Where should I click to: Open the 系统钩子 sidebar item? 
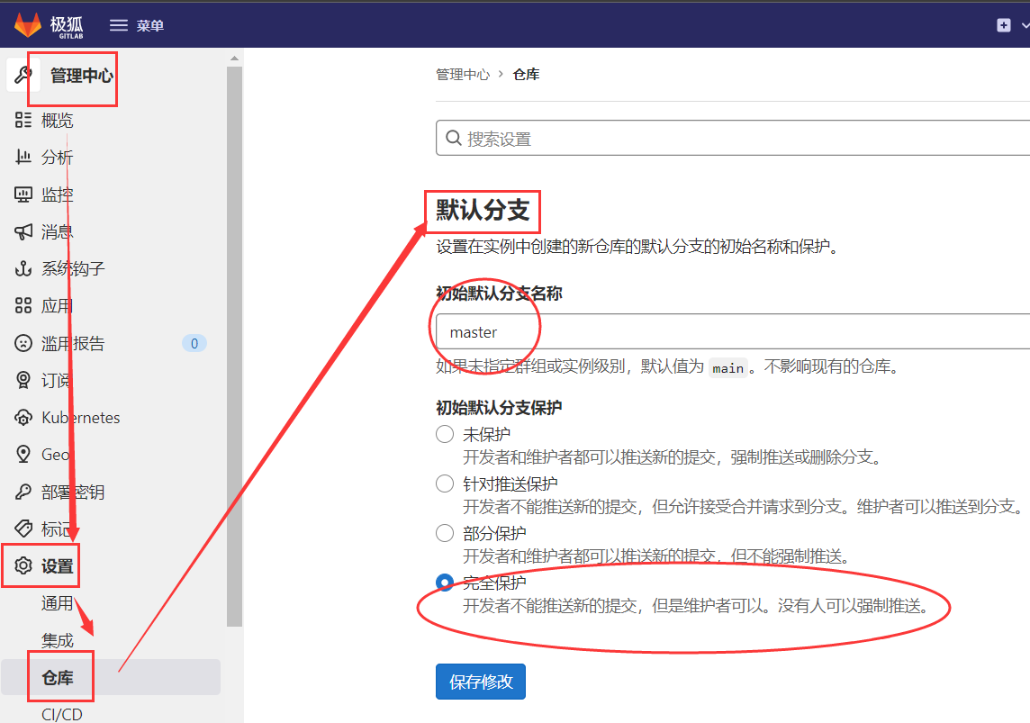[x=73, y=268]
